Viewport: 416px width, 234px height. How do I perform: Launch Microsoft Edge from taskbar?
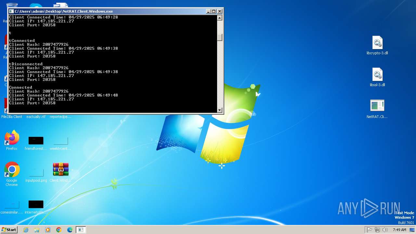pyautogui.click(x=70, y=230)
